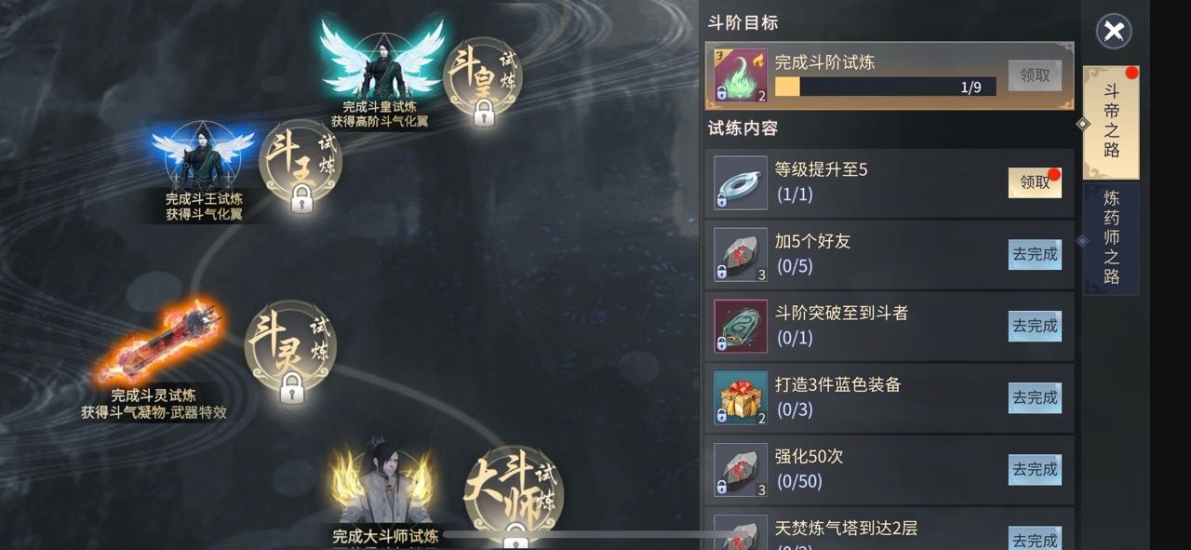
Task: Claim reward for 等级提升至5
Action: click(1035, 182)
